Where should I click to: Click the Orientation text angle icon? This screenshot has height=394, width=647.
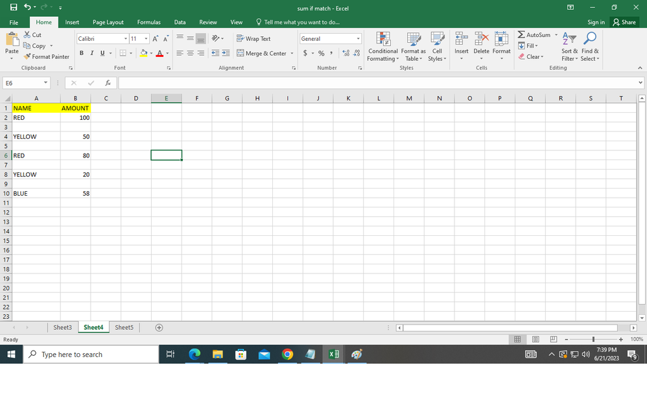[215, 38]
